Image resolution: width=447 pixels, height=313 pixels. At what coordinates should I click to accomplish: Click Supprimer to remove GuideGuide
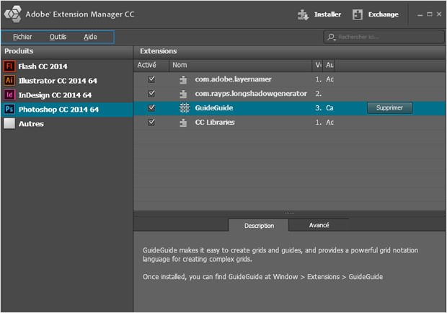pyautogui.click(x=389, y=107)
